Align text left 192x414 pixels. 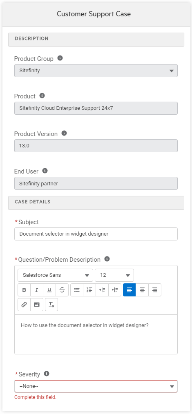coord(129,290)
